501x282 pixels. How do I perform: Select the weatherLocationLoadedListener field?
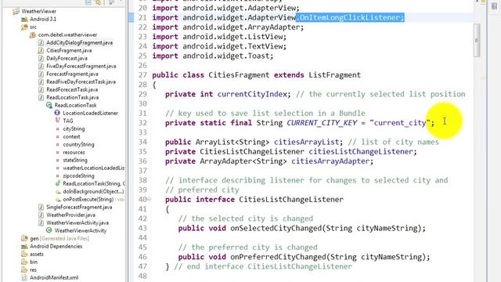94,168
